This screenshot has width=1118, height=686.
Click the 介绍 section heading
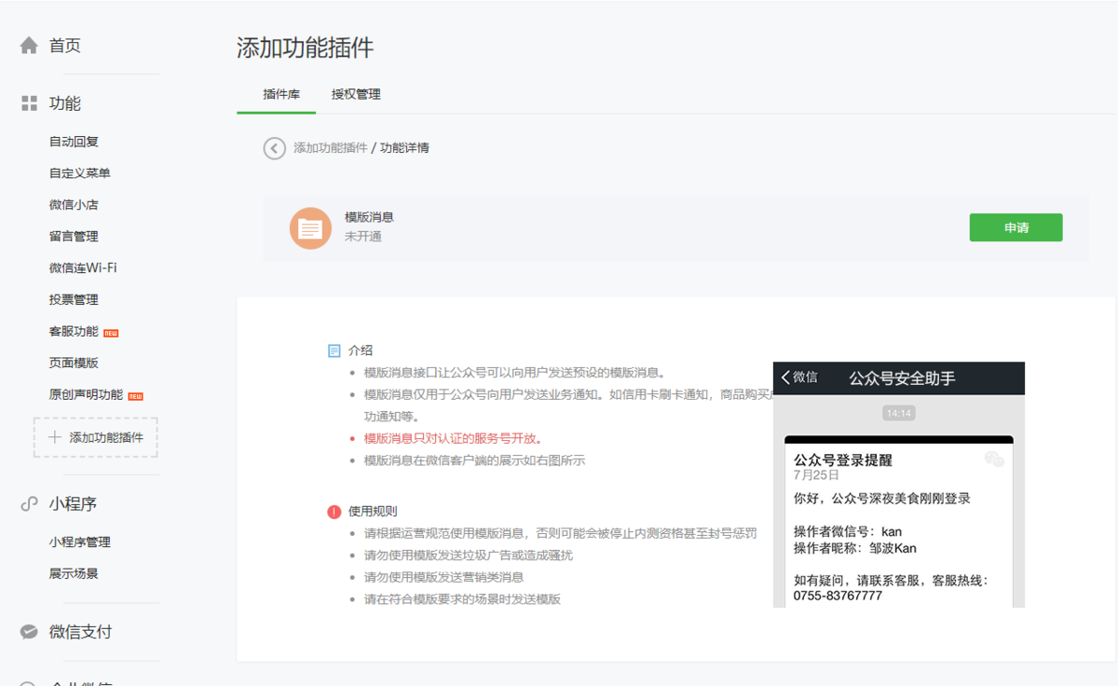(361, 350)
